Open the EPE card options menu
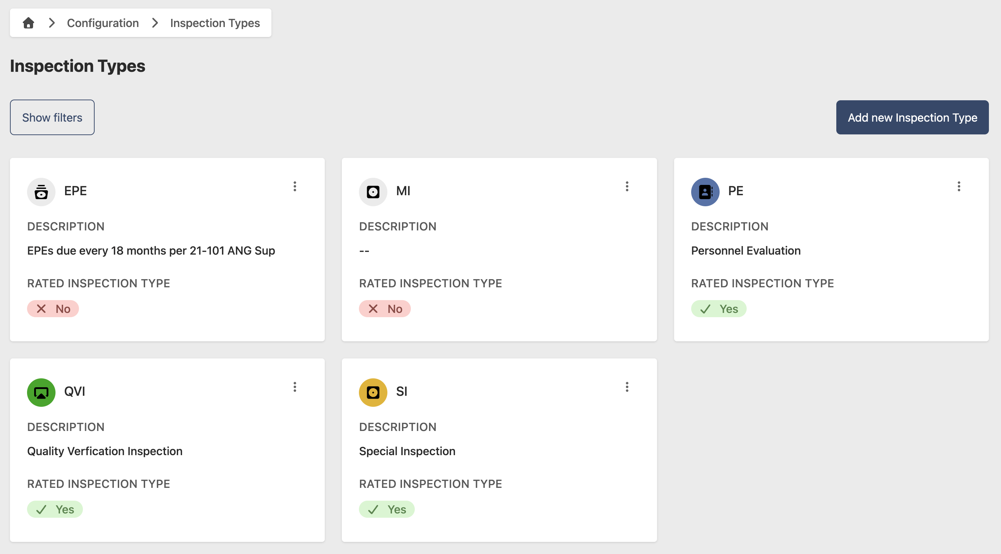 [295, 186]
